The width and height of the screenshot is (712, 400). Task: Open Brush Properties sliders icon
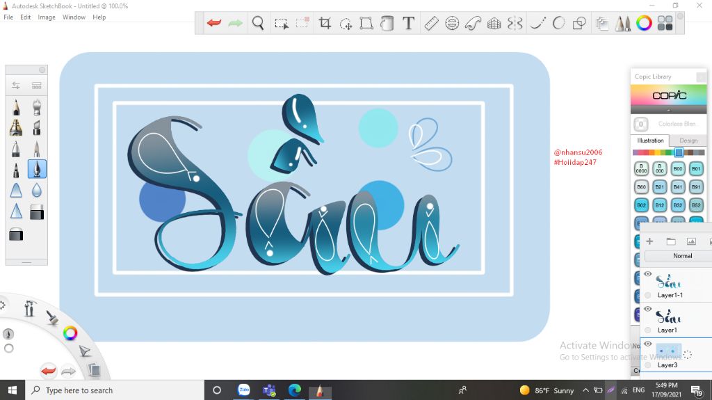coord(16,86)
